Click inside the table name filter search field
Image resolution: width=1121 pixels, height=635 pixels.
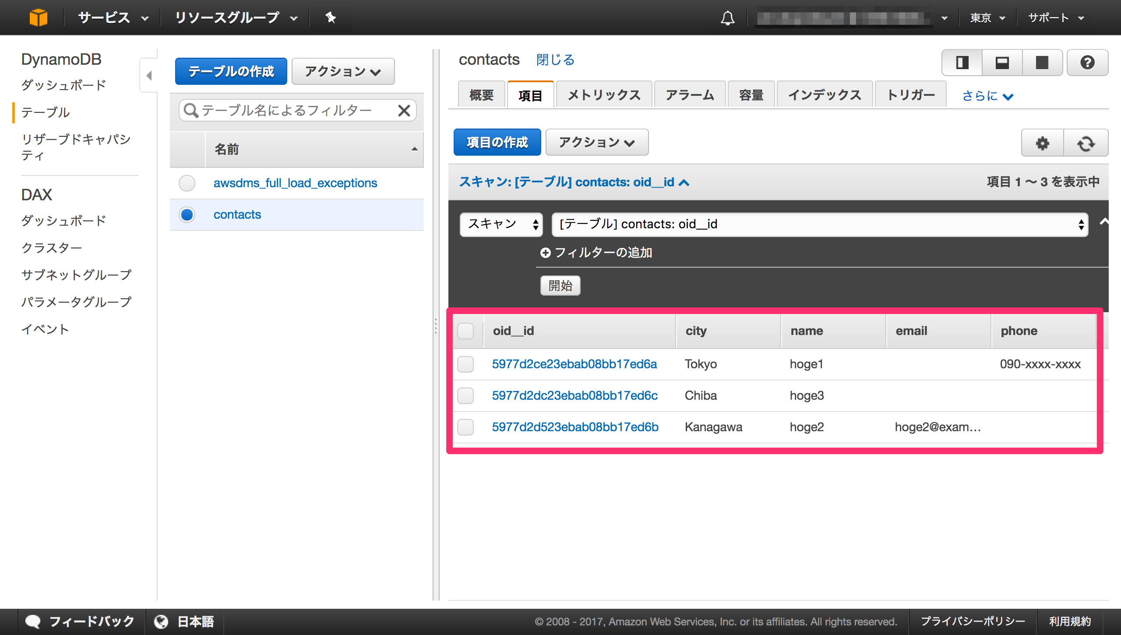(x=293, y=110)
